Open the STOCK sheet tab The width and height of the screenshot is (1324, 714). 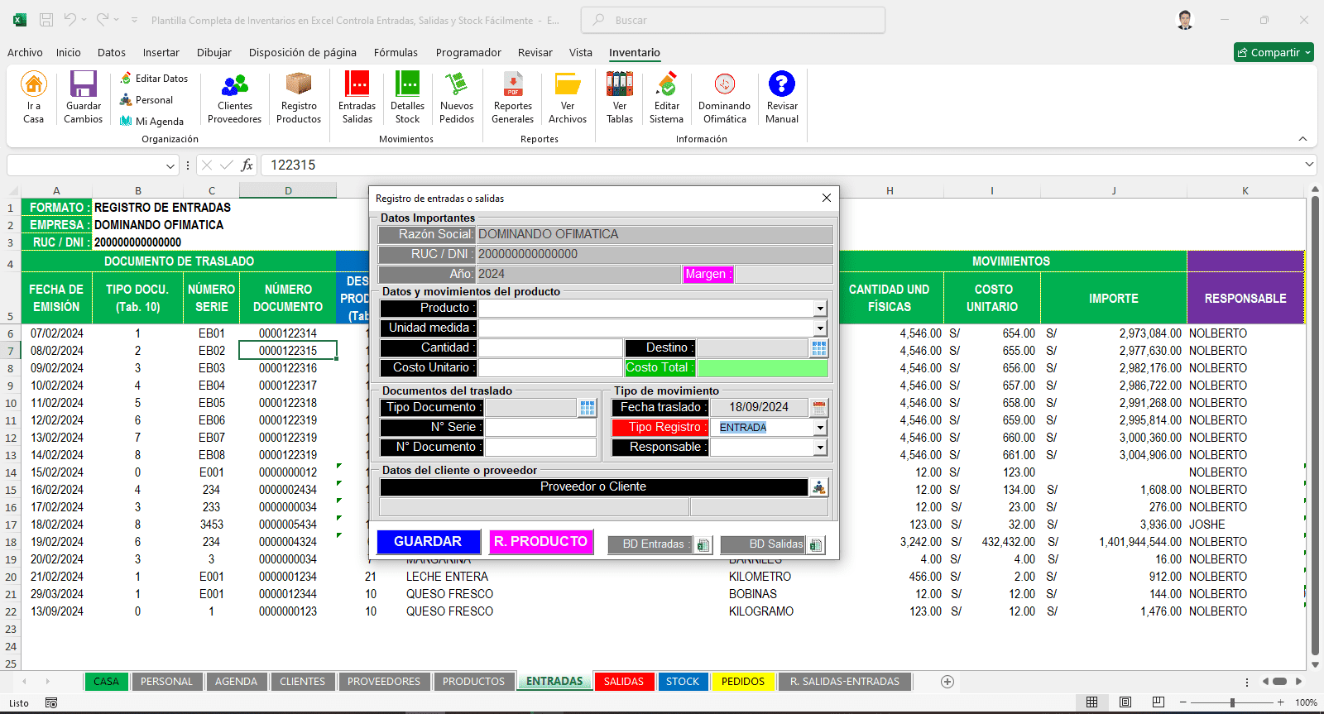point(683,682)
